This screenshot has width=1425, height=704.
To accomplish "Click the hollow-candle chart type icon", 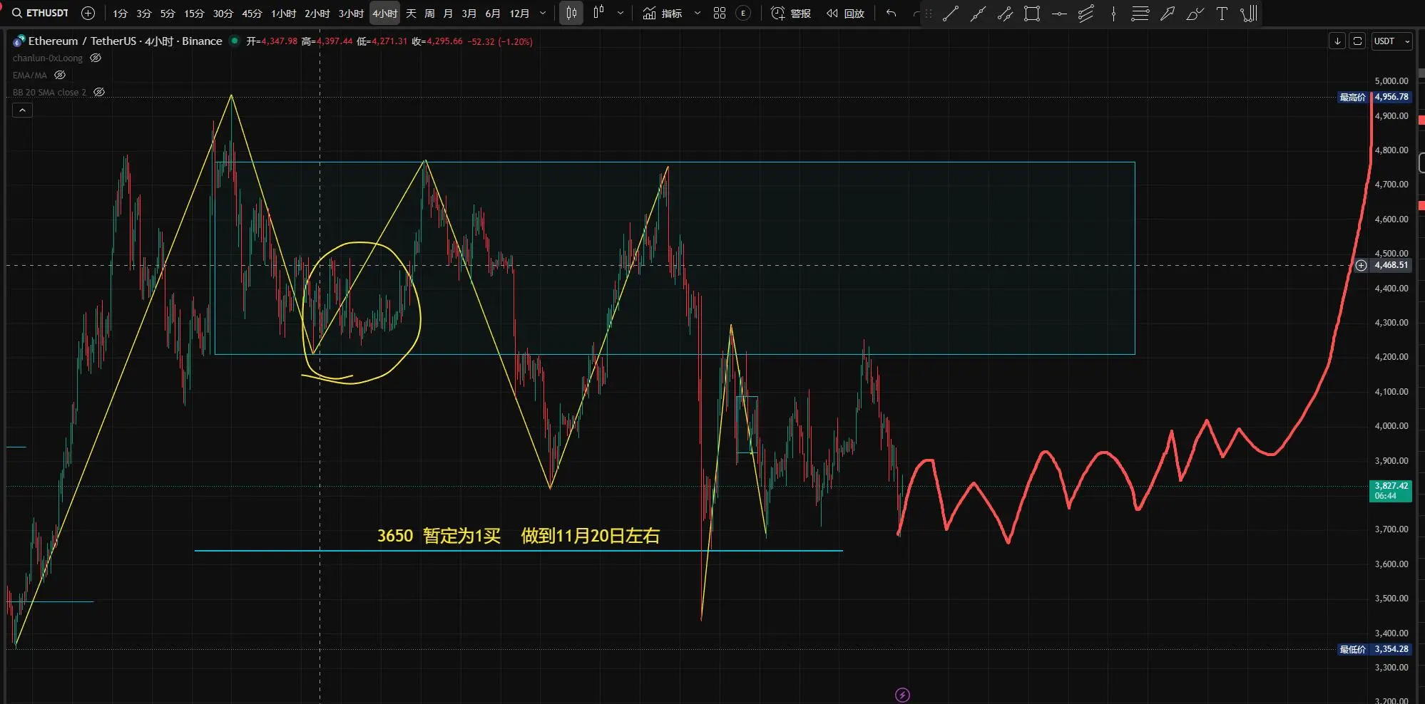I will click(599, 13).
